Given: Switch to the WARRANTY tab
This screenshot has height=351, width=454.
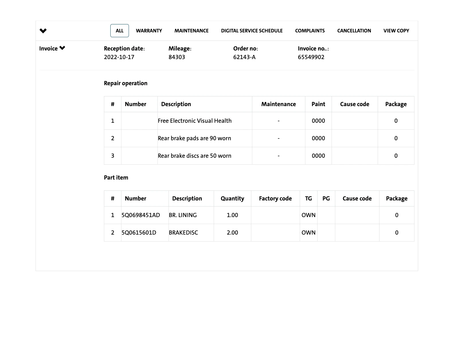Looking at the screenshot, I should tap(149, 31).
